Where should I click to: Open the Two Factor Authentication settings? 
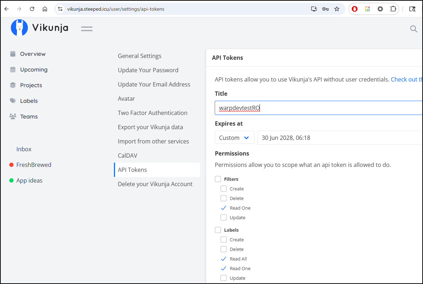click(152, 113)
